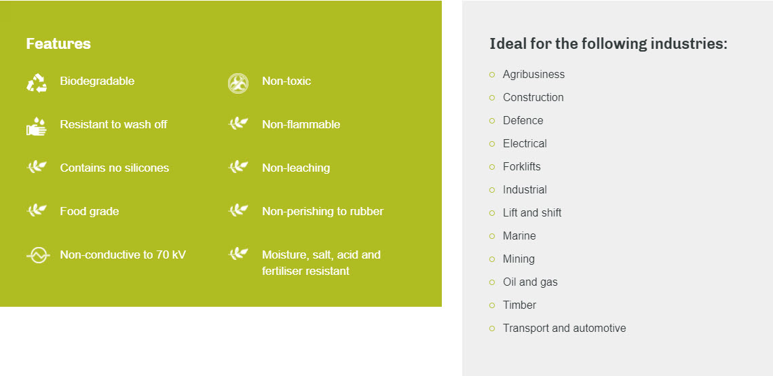This screenshot has width=773, height=376.
Task: Click Marine in the industries list
Action: click(519, 236)
